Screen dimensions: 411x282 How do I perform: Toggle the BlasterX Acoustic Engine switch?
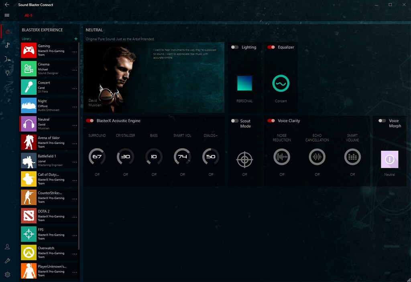pyautogui.click(x=90, y=121)
